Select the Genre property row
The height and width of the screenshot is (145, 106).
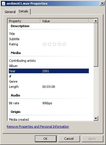pyautogui.click(x=49, y=81)
